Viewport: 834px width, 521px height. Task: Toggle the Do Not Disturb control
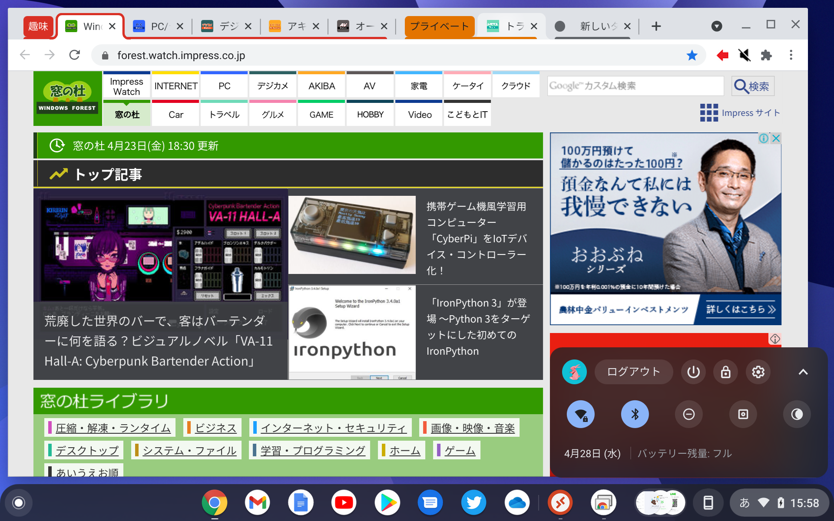click(x=688, y=414)
